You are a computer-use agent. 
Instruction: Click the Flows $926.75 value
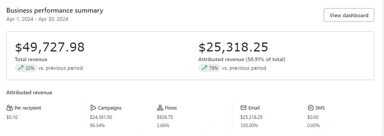(165, 117)
